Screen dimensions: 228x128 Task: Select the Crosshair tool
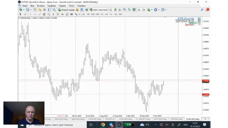25,14
